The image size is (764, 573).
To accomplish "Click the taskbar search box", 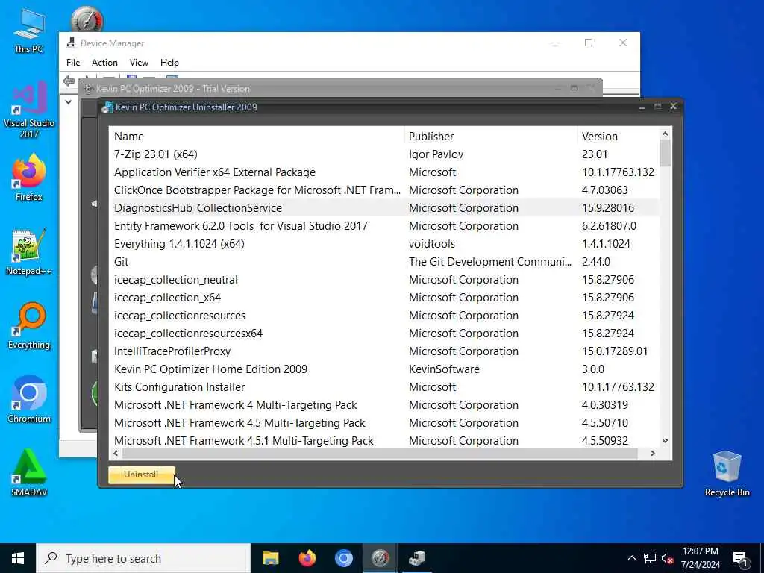I will click(143, 558).
